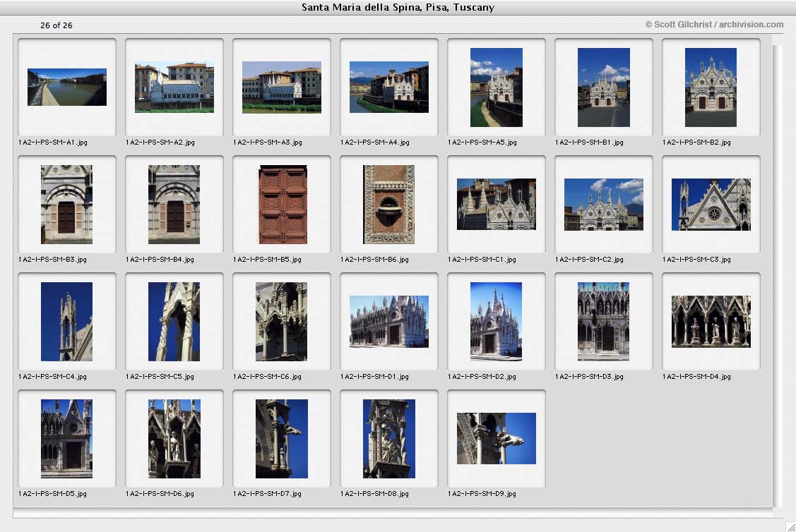Select the caption "1A2-I-PS-SM-B2.jpg"
The width and height of the screenshot is (796, 532).
(x=697, y=143)
